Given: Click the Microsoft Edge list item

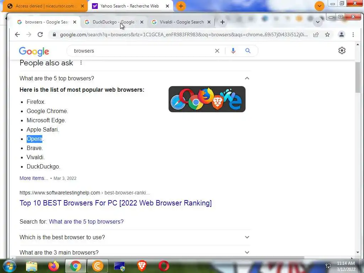Looking at the screenshot, I should tap(46, 120).
